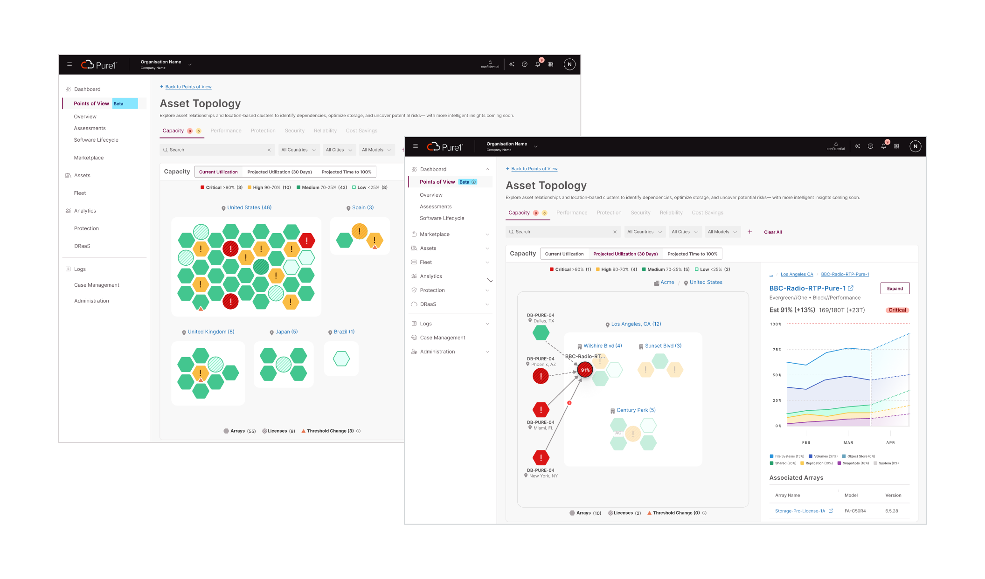Viewport: 985px width, 579px height.
Task: Click the plus icon to add a filter
Action: 749,232
